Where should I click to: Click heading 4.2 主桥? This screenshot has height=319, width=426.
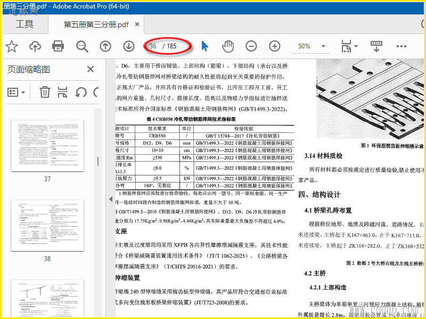pos(315,273)
